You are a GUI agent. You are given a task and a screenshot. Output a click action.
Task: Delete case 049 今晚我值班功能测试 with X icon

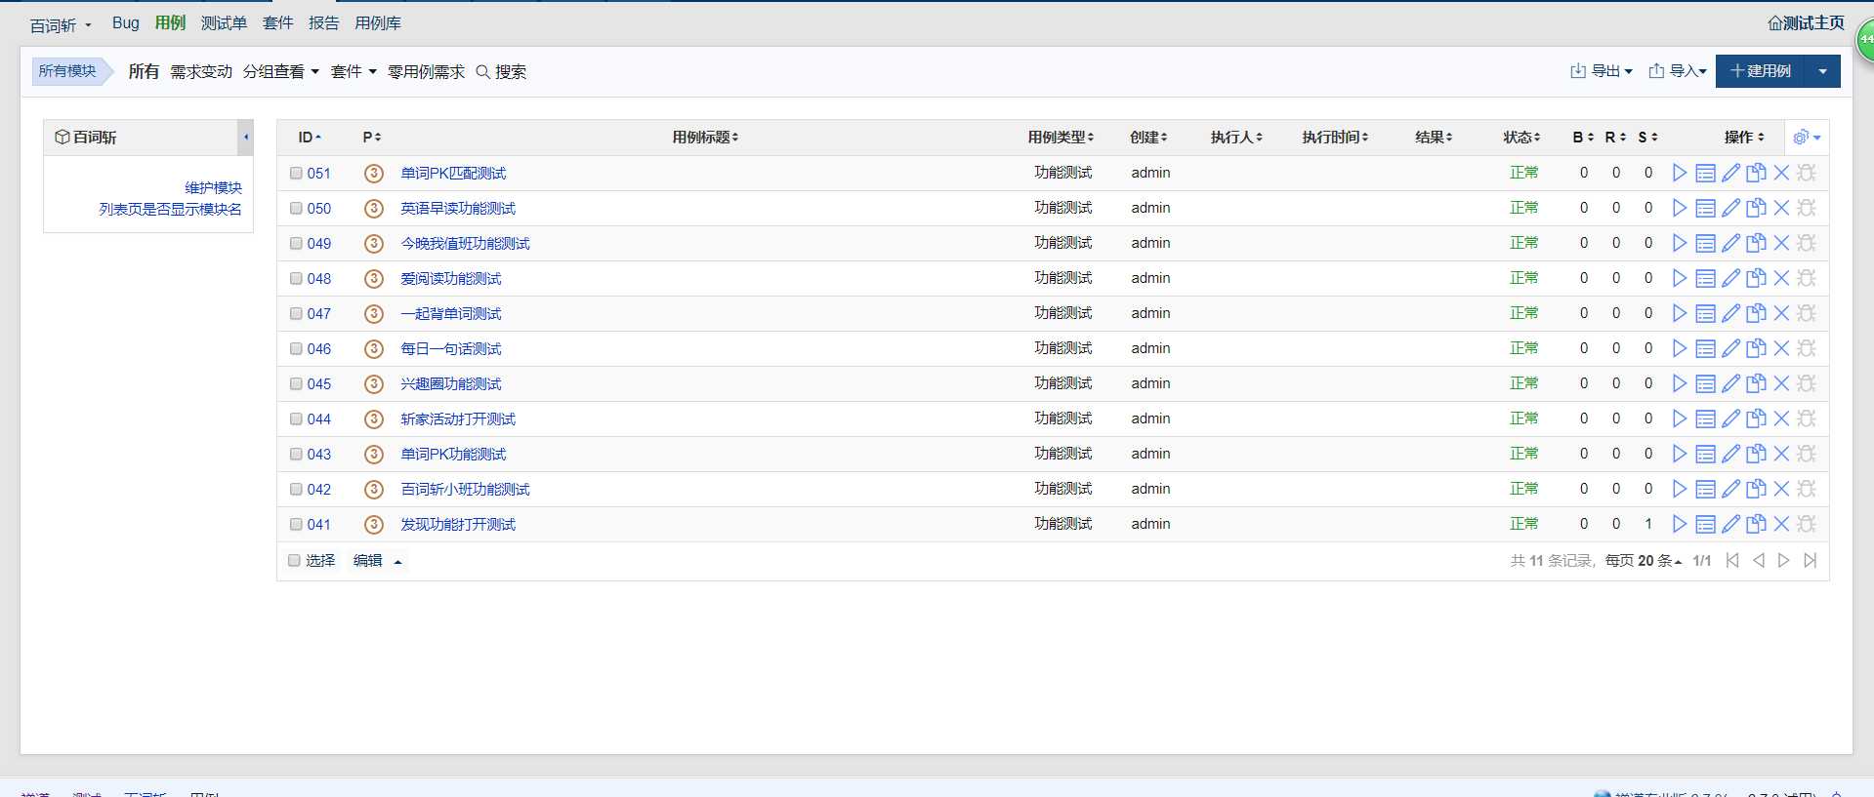[1781, 243]
